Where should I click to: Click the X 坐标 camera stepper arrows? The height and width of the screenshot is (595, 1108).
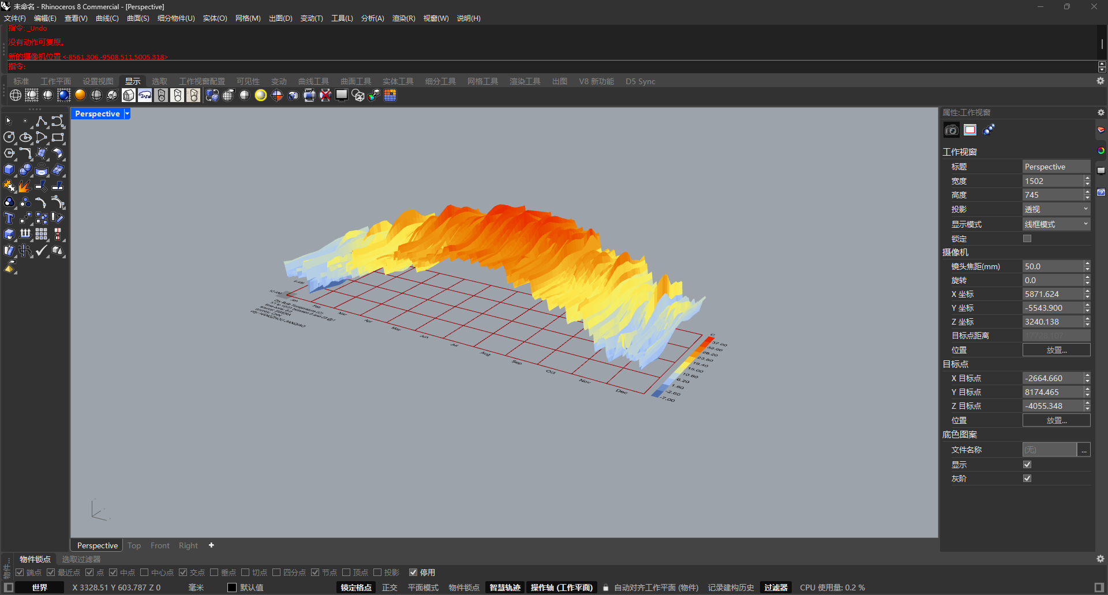tap(1087, 294)
